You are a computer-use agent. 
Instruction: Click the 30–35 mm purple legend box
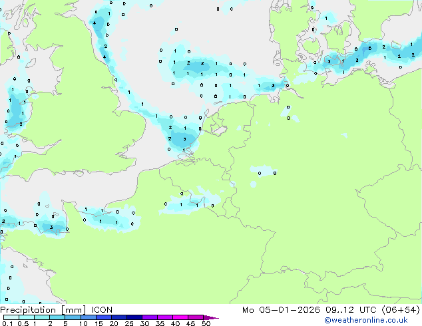[150, 317]
